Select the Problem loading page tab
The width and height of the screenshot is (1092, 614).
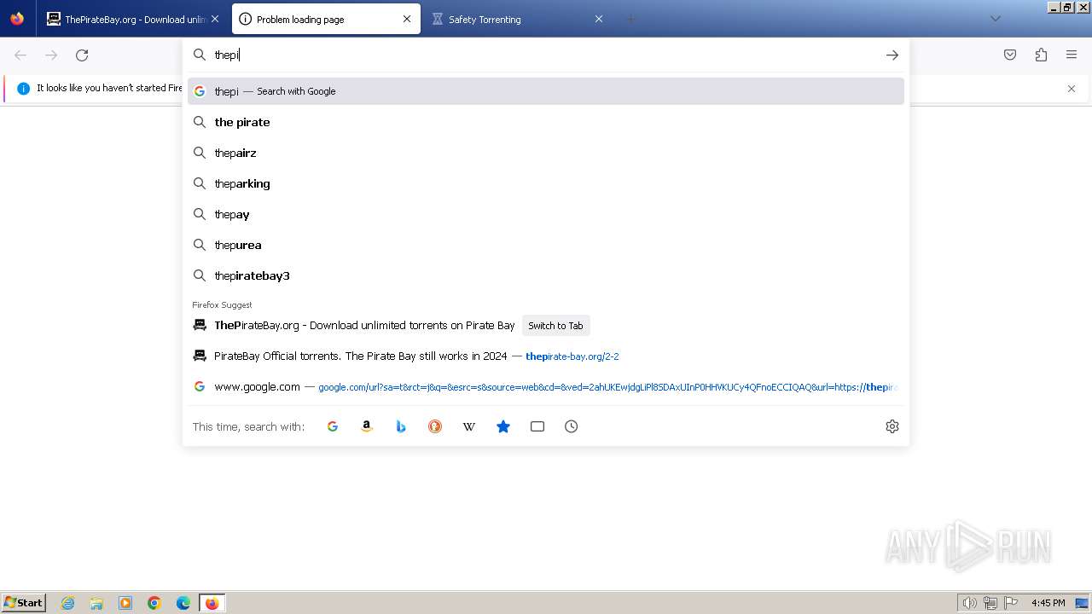point(325,19)
